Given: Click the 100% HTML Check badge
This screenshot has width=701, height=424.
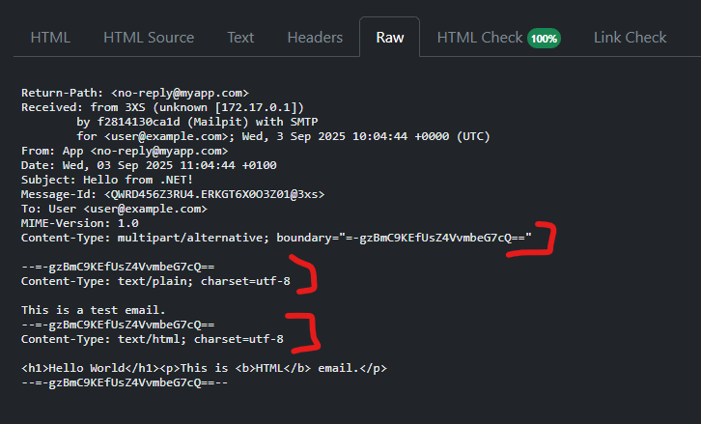Looking at the screenshot, I should [x=544, y=39].
